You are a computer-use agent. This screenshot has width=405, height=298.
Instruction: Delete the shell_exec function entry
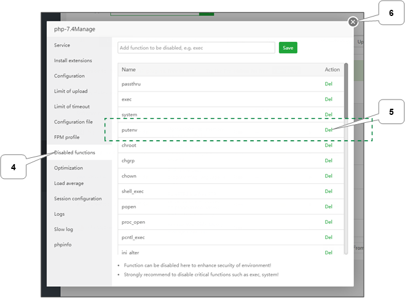tap(328, 191)
